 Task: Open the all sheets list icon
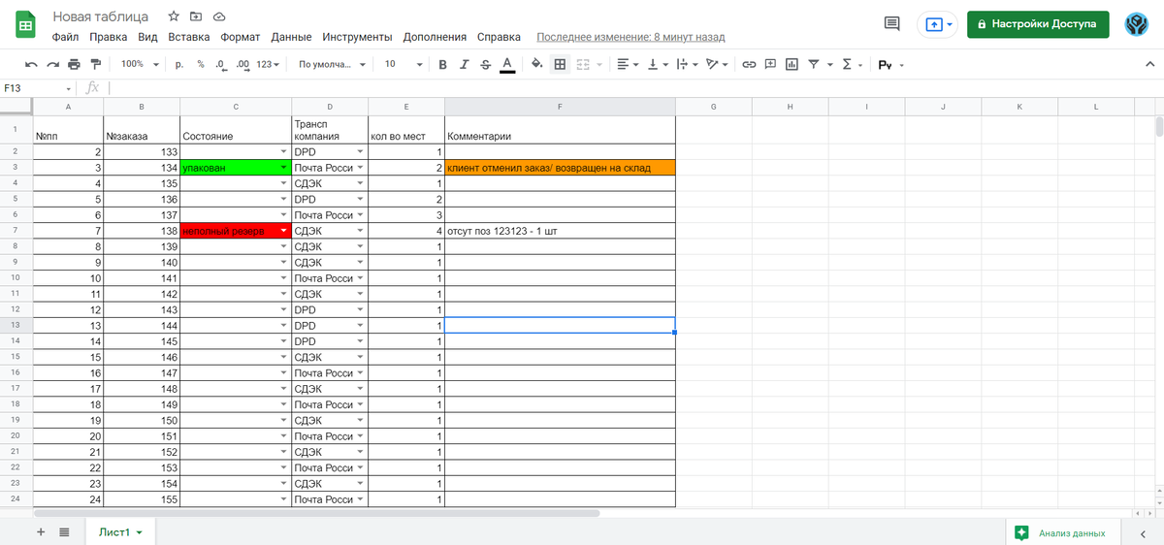[x=64, y=532]
